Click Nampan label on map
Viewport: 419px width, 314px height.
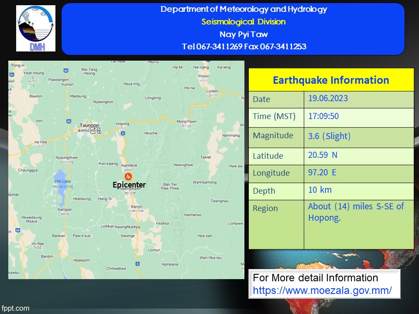65,210
